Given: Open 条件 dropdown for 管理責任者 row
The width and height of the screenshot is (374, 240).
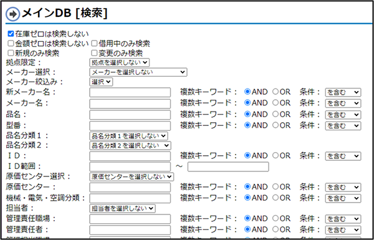Looking at the screenshot, I should 343,230.
